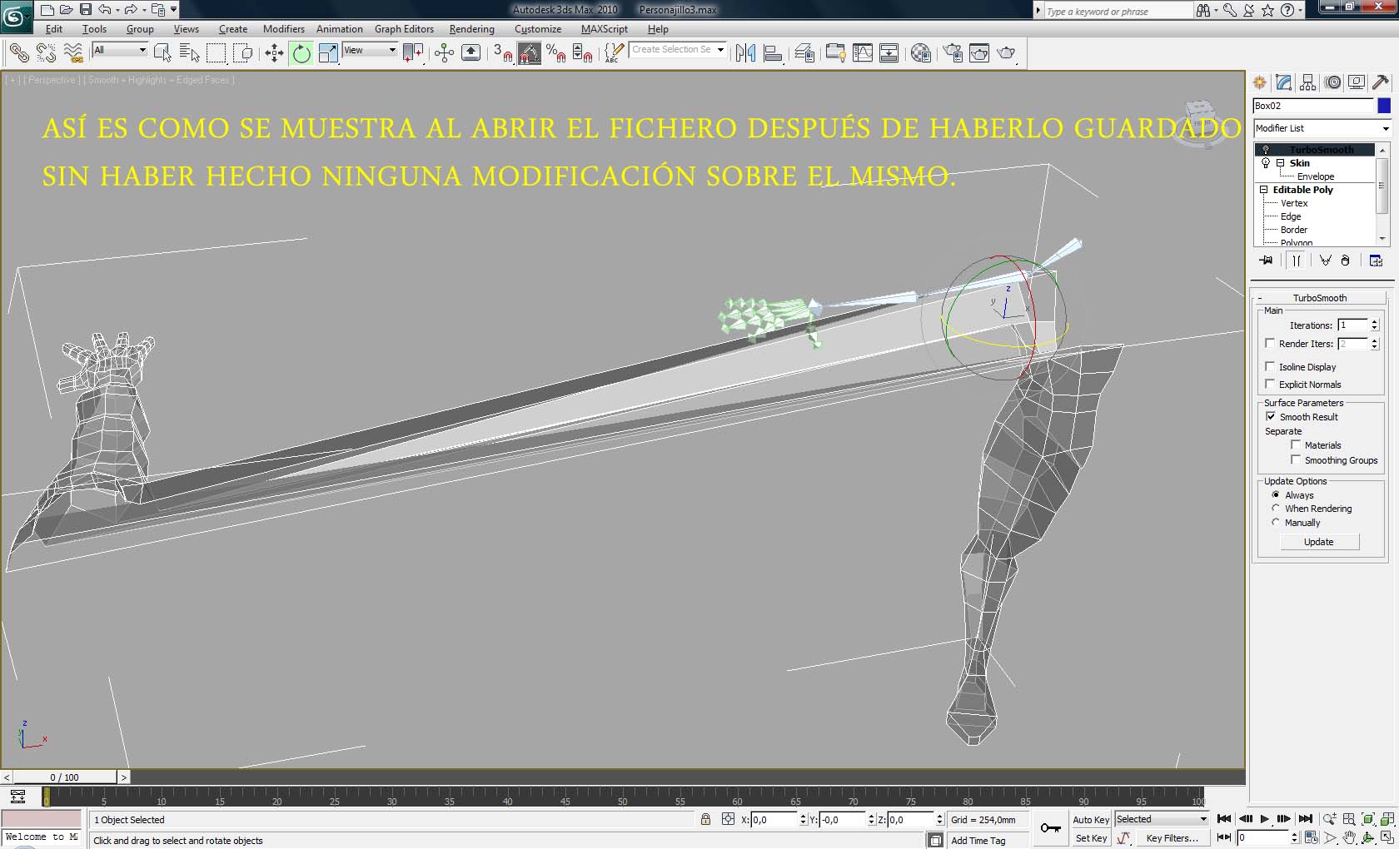Pick the Select and Scale tool
This screenshot has width=1399, height=849.
328,53
